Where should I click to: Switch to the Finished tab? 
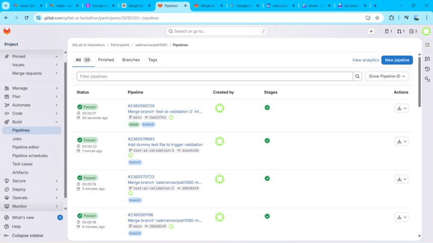tap(106, 60)
